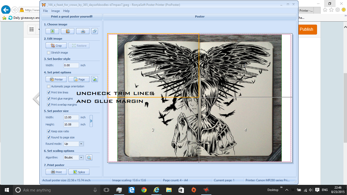The width and height of the screenshot is (347, 195).
Task: Click 'Actual poster size: 22.56 x 15.74 inch' status text
Action: 66,180
